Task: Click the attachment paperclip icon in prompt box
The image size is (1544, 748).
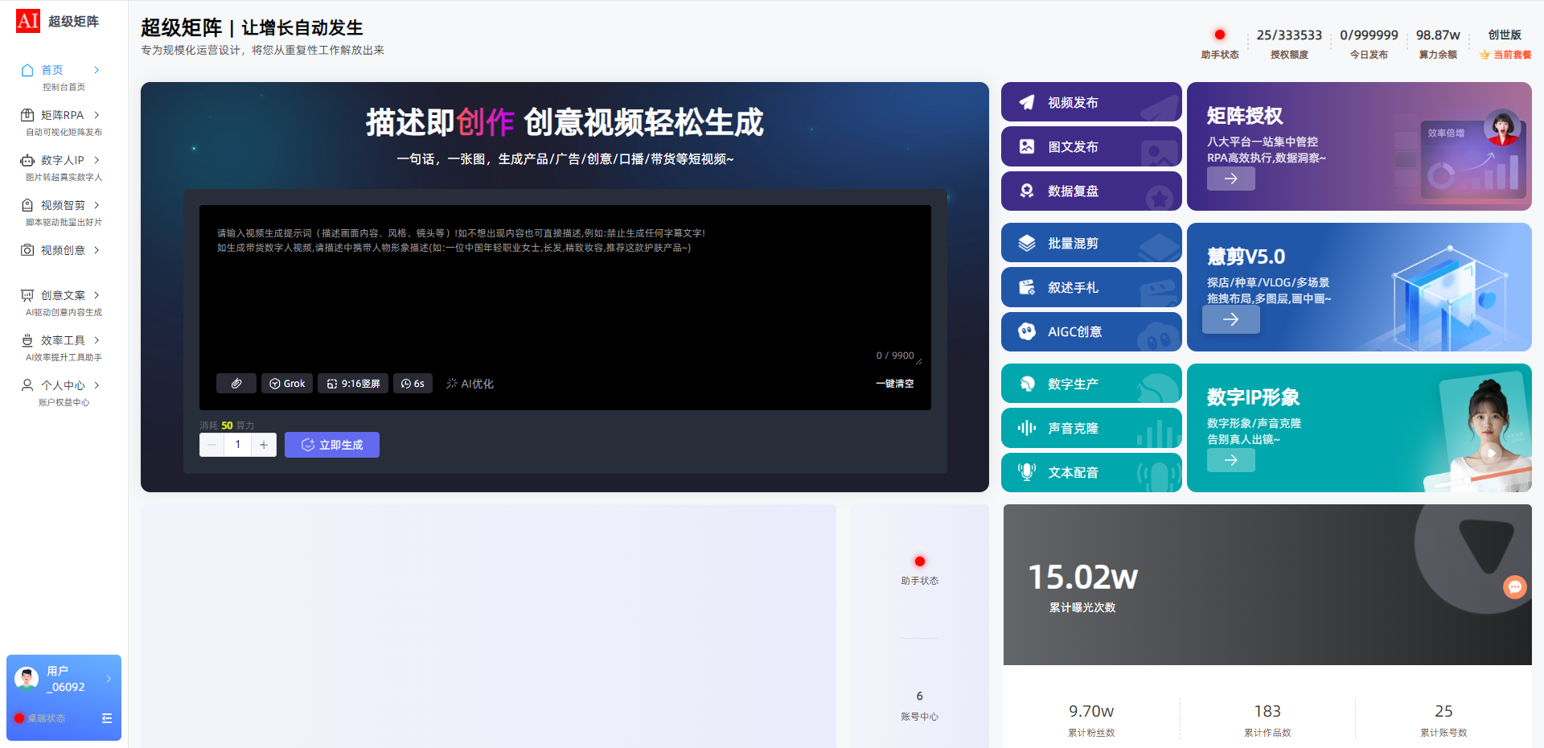Action: point(236,384)
